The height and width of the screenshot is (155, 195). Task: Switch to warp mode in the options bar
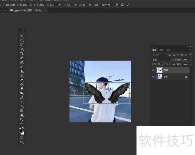117,5
